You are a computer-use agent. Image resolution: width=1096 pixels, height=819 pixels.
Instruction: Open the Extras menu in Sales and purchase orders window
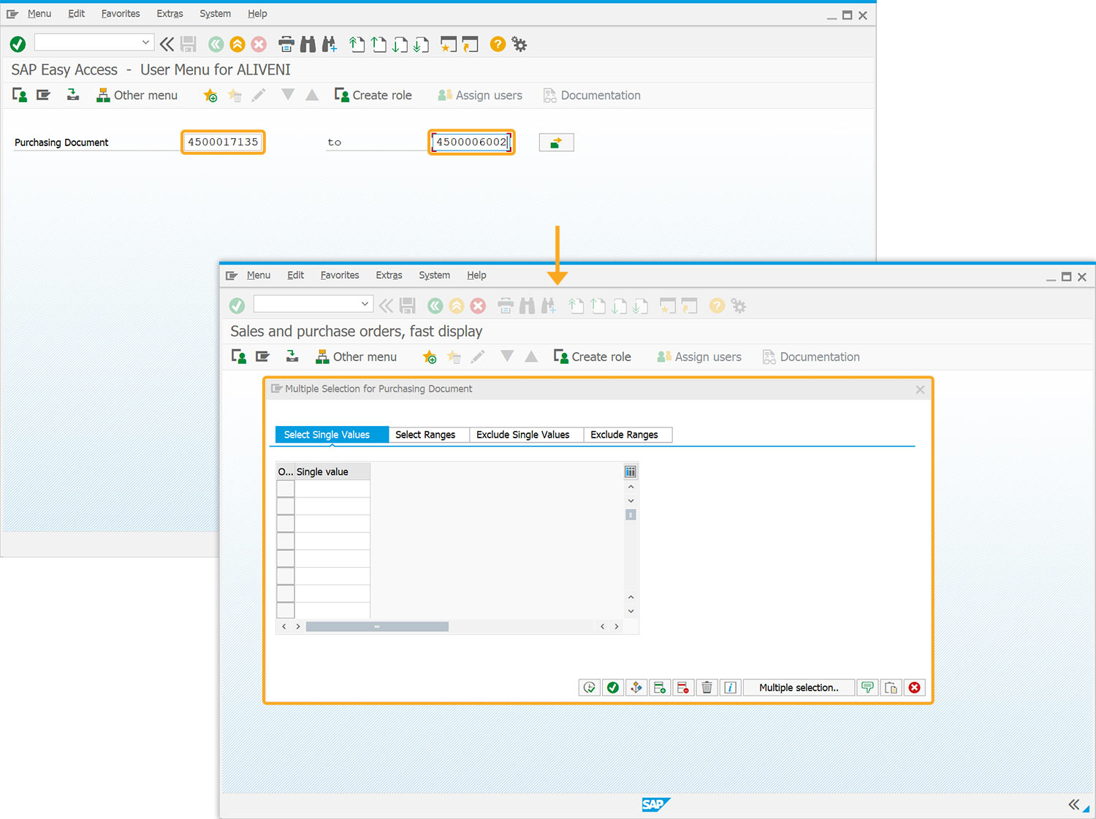pos(389,275)
